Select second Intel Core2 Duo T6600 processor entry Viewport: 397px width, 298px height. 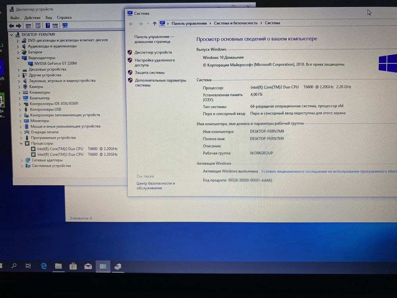tap(77, 154)
